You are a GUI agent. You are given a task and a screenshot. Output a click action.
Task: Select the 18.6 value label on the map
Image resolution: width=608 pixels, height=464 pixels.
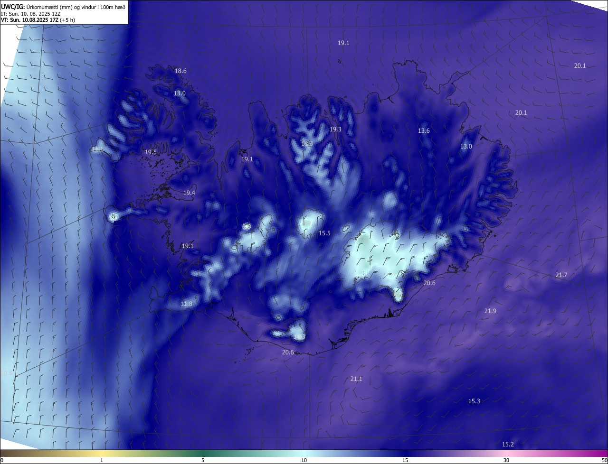coord(180,71)
